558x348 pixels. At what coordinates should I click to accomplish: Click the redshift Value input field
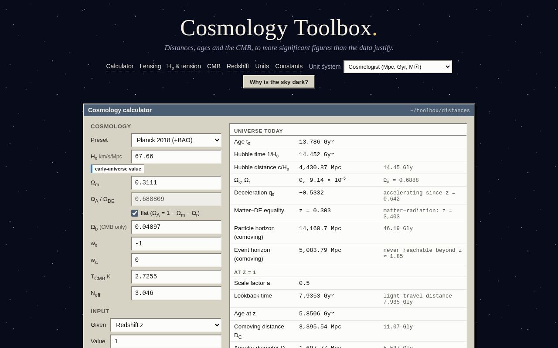166,341
